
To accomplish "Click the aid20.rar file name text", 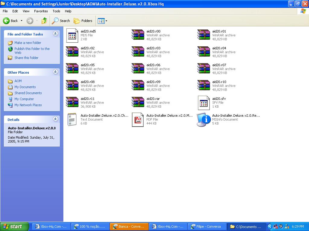I will pyautogui.click(x=153, y=99).
